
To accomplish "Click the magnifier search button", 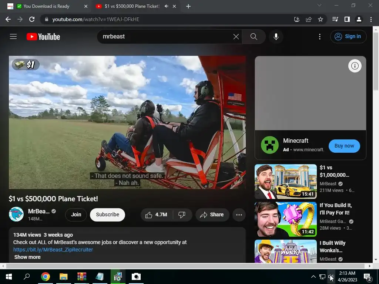I will [x=254, y=37].
